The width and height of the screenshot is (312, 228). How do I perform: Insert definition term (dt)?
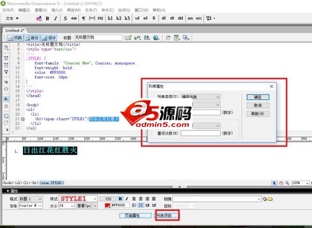coord(172,18)
